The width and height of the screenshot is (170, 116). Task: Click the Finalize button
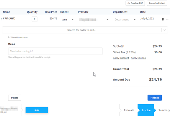click(x=155, y=98)
